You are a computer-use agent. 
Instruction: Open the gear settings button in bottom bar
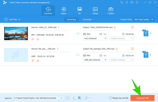coord(87,98)
